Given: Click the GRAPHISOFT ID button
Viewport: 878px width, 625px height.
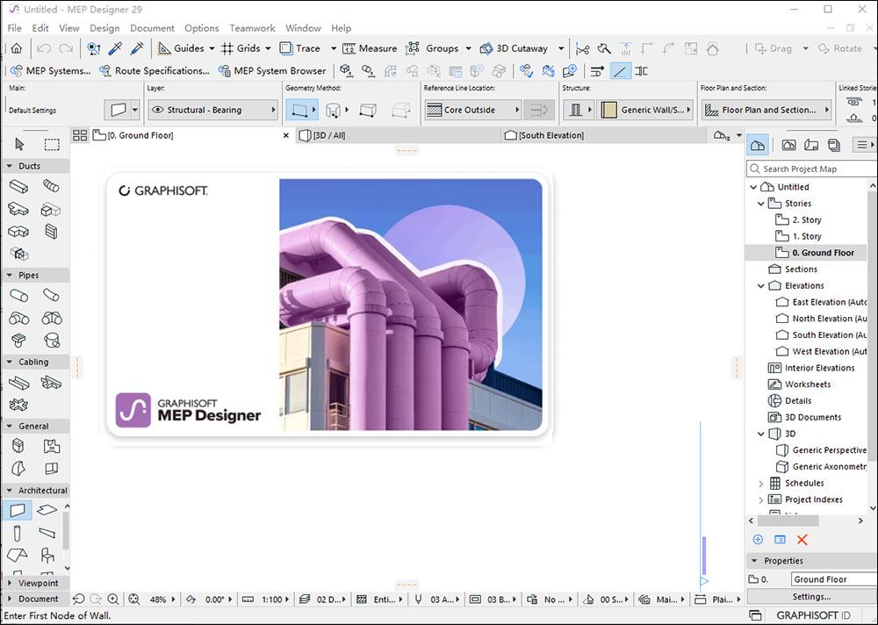Looking at the screenshot, I should click(x=813, y=615).
